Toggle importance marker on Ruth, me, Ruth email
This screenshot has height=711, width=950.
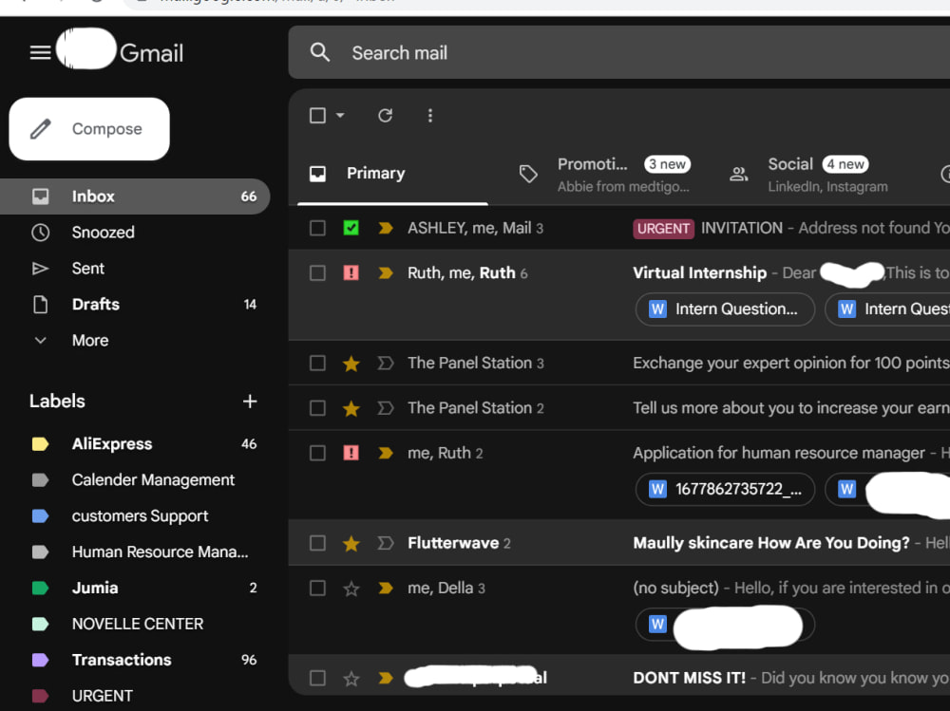386,272
